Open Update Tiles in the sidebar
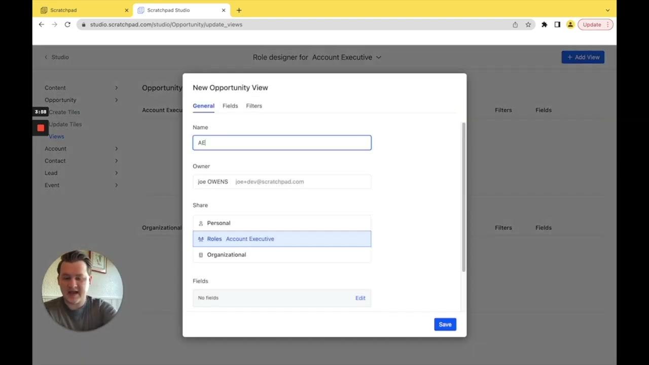The height and width of the screenshot is (365, 649). 65,124
